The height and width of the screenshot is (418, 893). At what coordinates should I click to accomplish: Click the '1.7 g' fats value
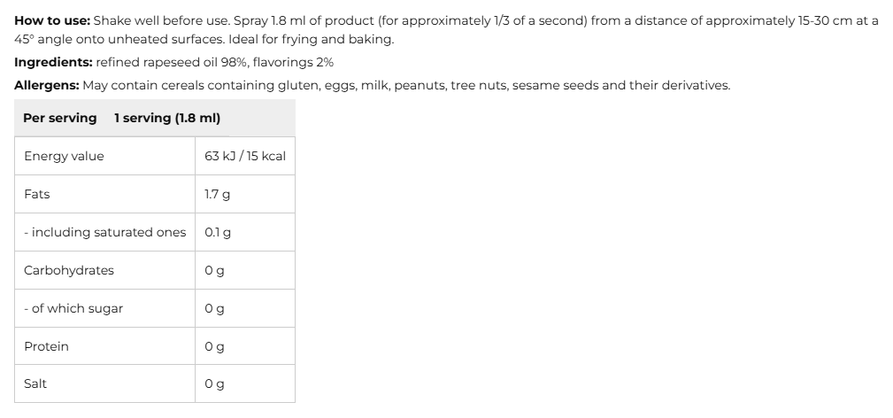217,194
